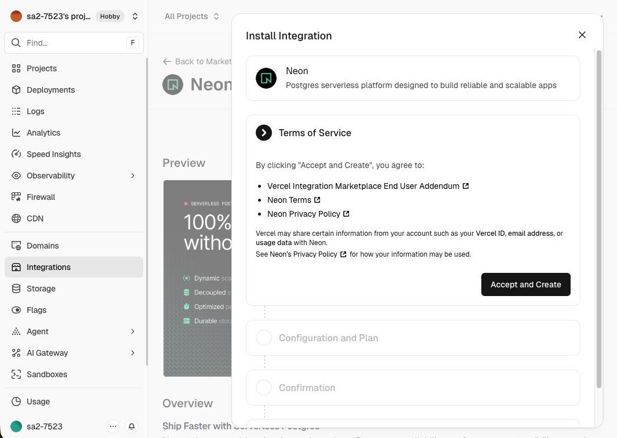This screenshot has height=438, width=617.
Task: Click the three-dots account options icon
Action: click(113, 426)
